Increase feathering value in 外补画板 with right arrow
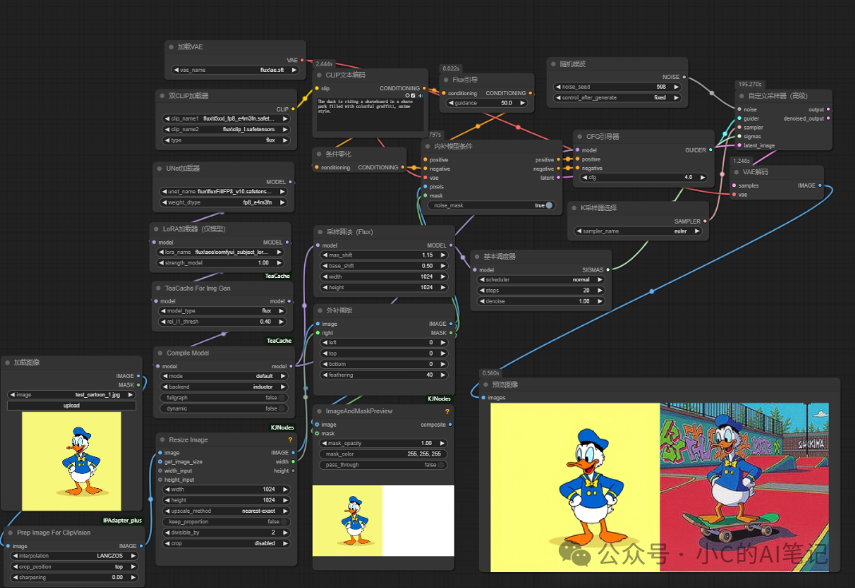855x588 pixels. coord(443,375)
